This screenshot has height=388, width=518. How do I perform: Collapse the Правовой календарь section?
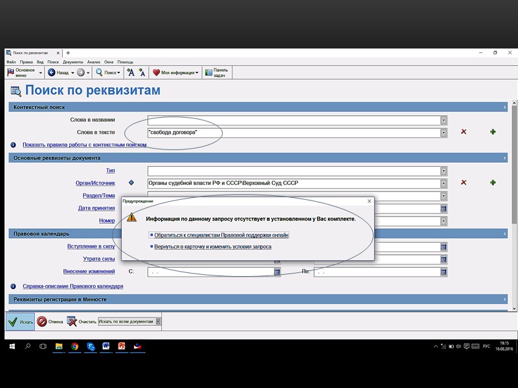pyautogui.click(x=504, y=233)
